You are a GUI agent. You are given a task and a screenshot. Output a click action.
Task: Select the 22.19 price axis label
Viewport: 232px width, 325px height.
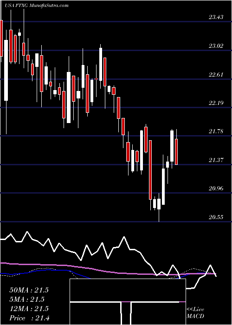click(x=216, y=103)
